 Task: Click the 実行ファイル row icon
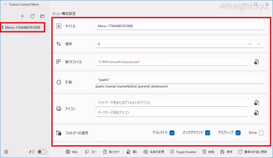(58, 62)
